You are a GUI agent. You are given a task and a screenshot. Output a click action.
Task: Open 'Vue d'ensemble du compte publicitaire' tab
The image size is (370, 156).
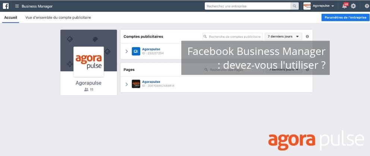(58, 17)
